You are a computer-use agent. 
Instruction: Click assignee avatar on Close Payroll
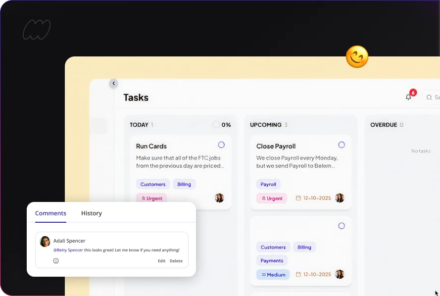click(x=340, y=198)
